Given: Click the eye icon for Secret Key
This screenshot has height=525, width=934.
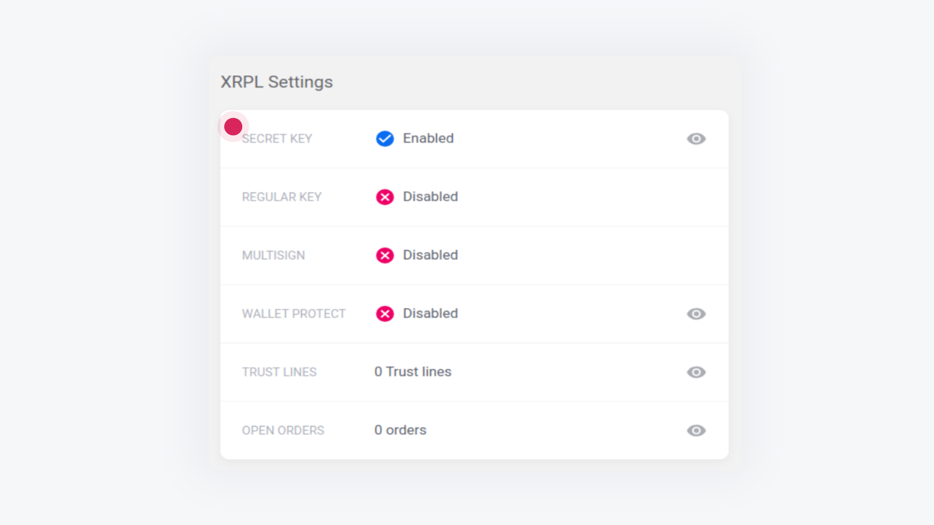Looking at the screenshot, I should 696,139.
